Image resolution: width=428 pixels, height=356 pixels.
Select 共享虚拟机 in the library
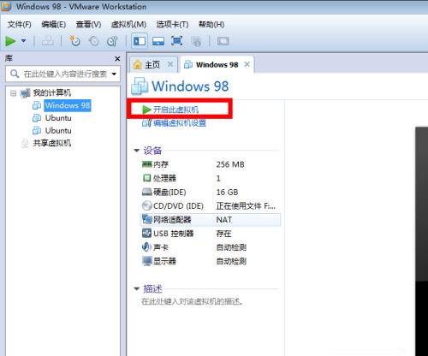tap(52, 143)
